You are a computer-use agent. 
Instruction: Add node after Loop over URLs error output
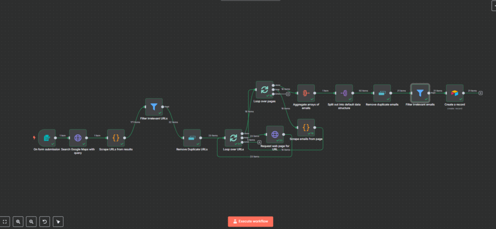260,142
